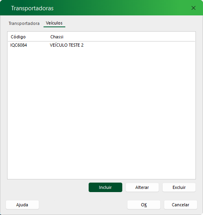This screenshot has height=215, width=203.
Task: Switch to the Transportadora tab
Action: (24, 23)
